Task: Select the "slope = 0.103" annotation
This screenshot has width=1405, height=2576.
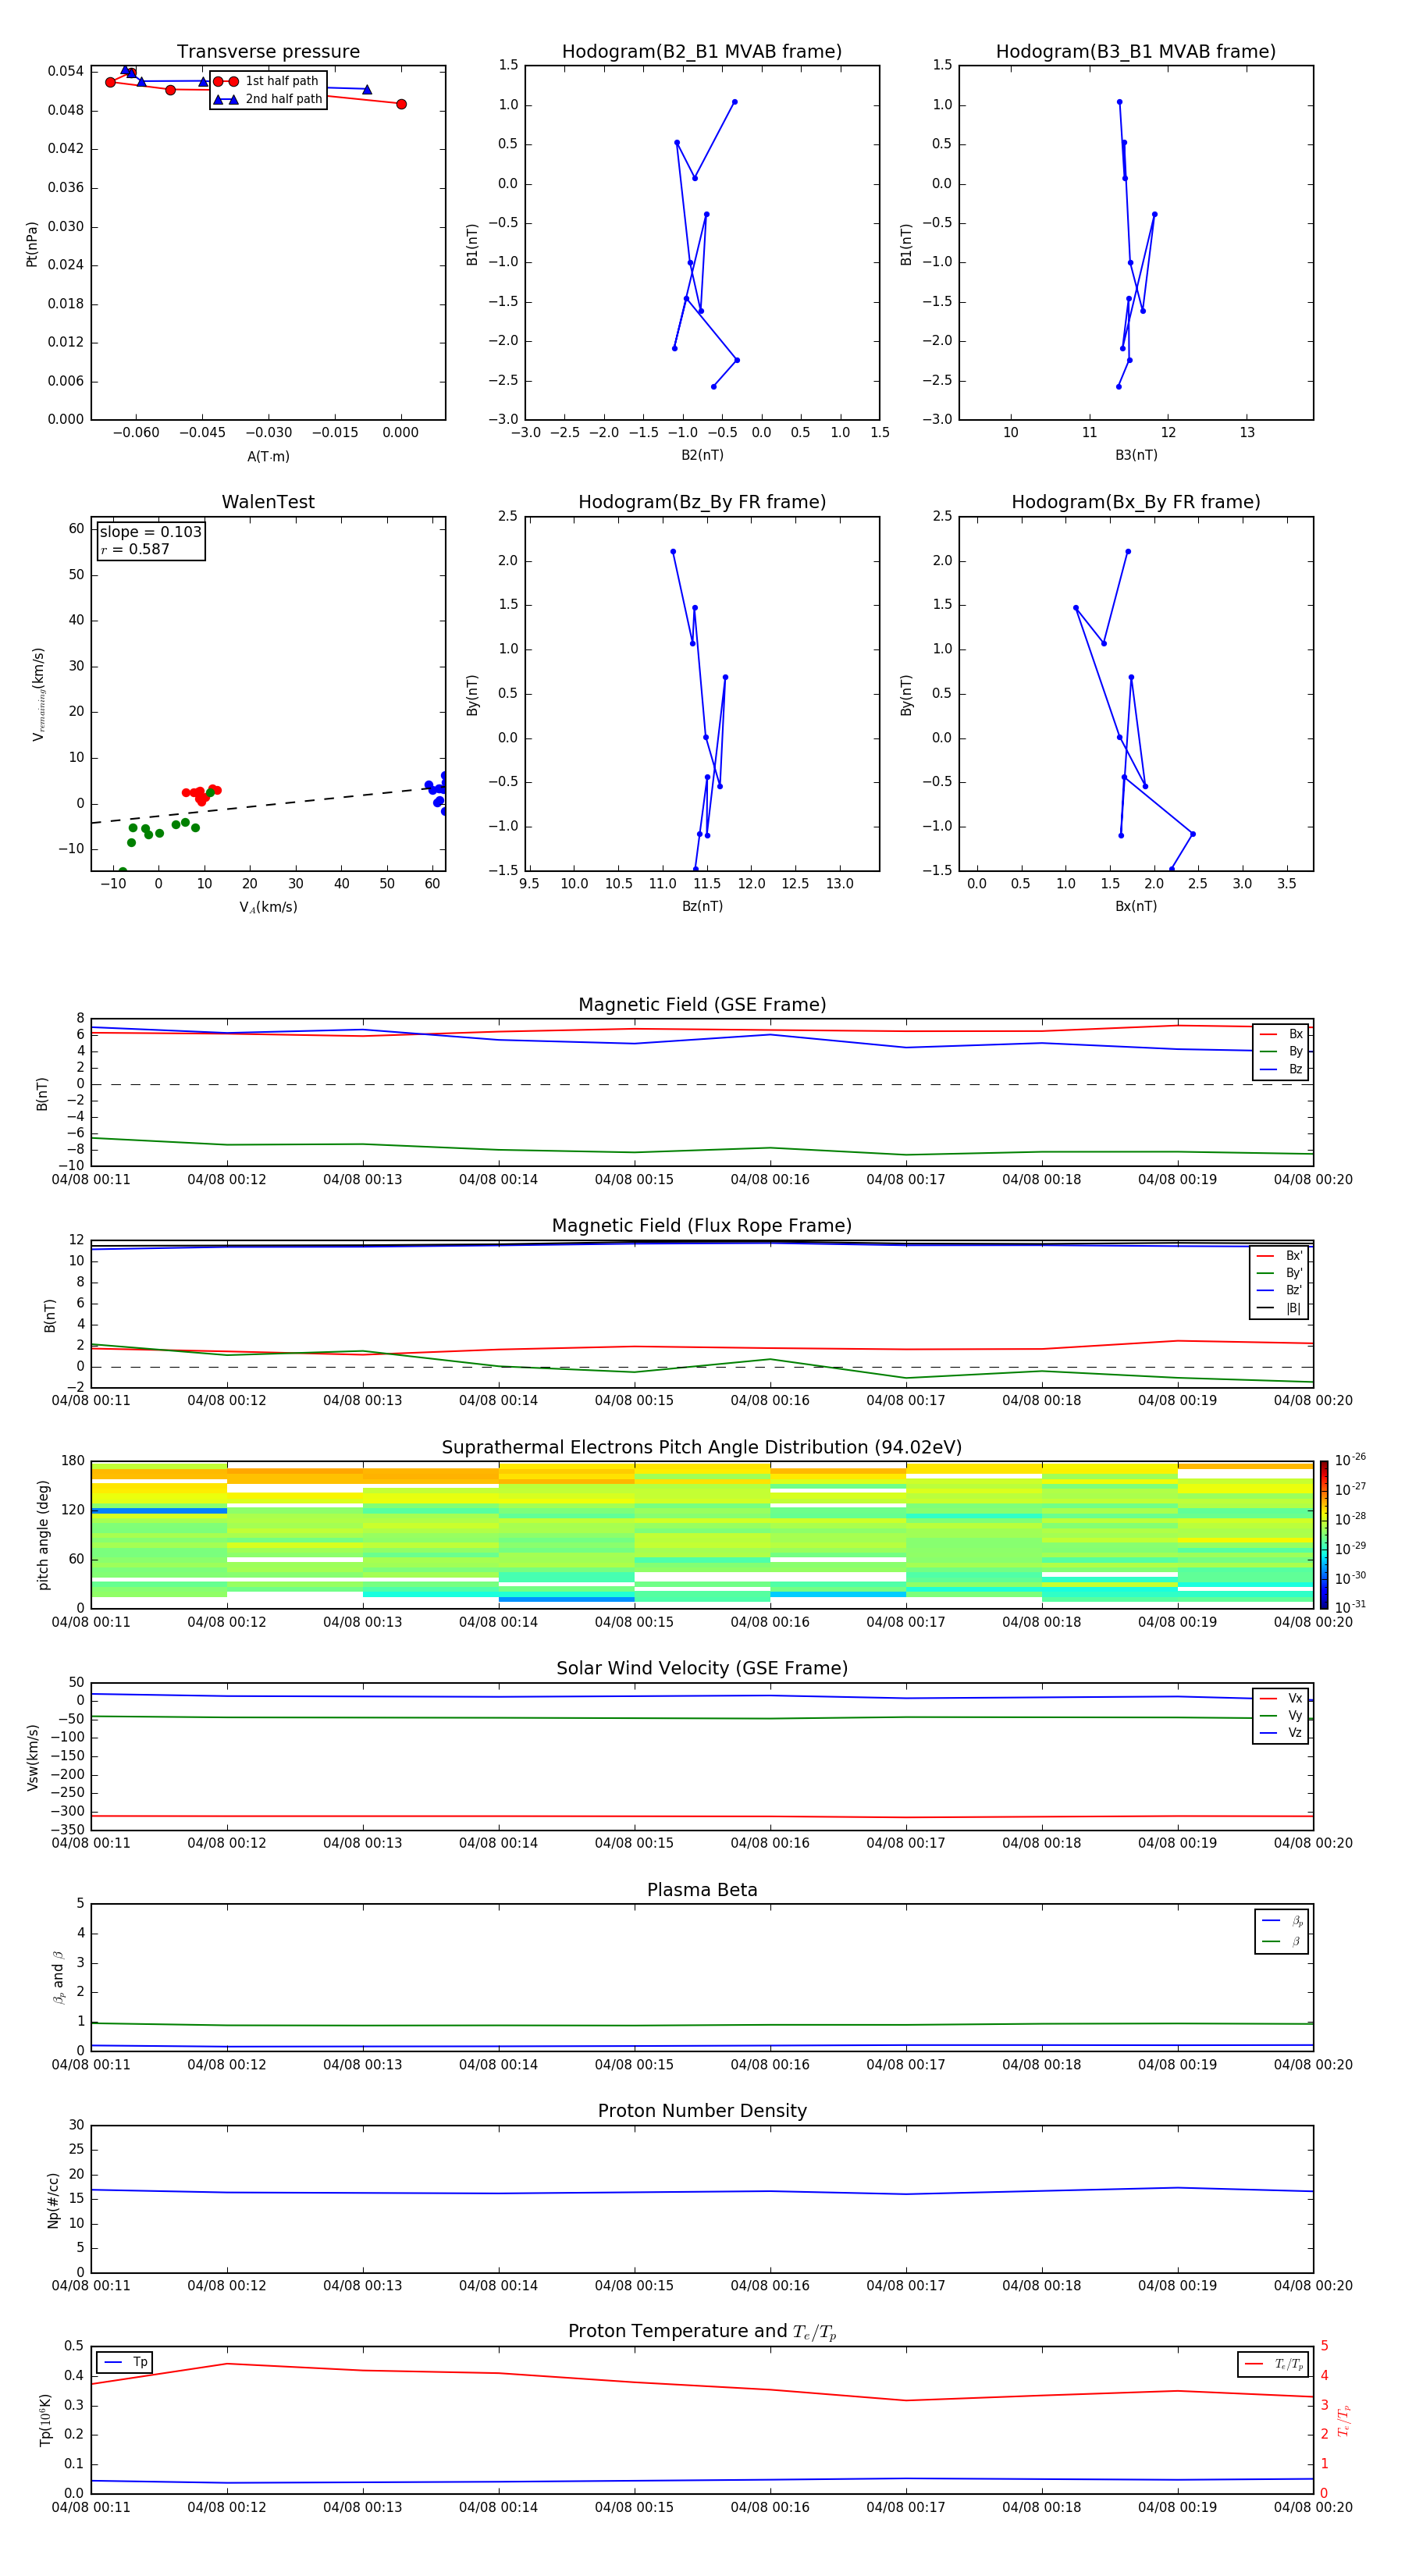Action: coord(150,532)
